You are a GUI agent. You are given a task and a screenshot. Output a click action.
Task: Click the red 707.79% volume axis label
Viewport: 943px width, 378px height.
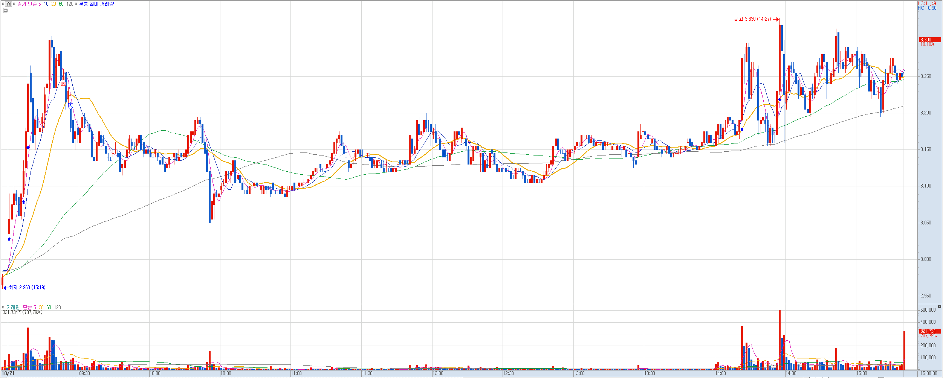coord(929,336)
